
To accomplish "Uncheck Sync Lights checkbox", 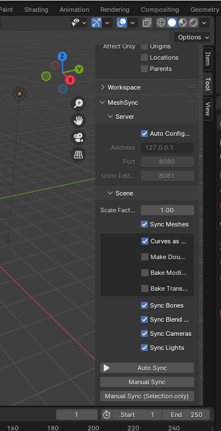I will click(x=144, y=348).
